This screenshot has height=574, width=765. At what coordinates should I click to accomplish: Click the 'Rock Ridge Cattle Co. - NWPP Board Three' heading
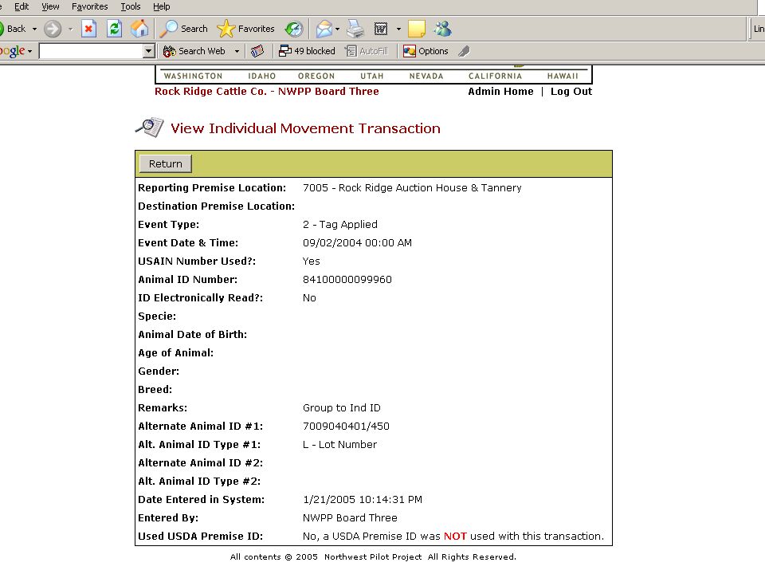point(267,91)
